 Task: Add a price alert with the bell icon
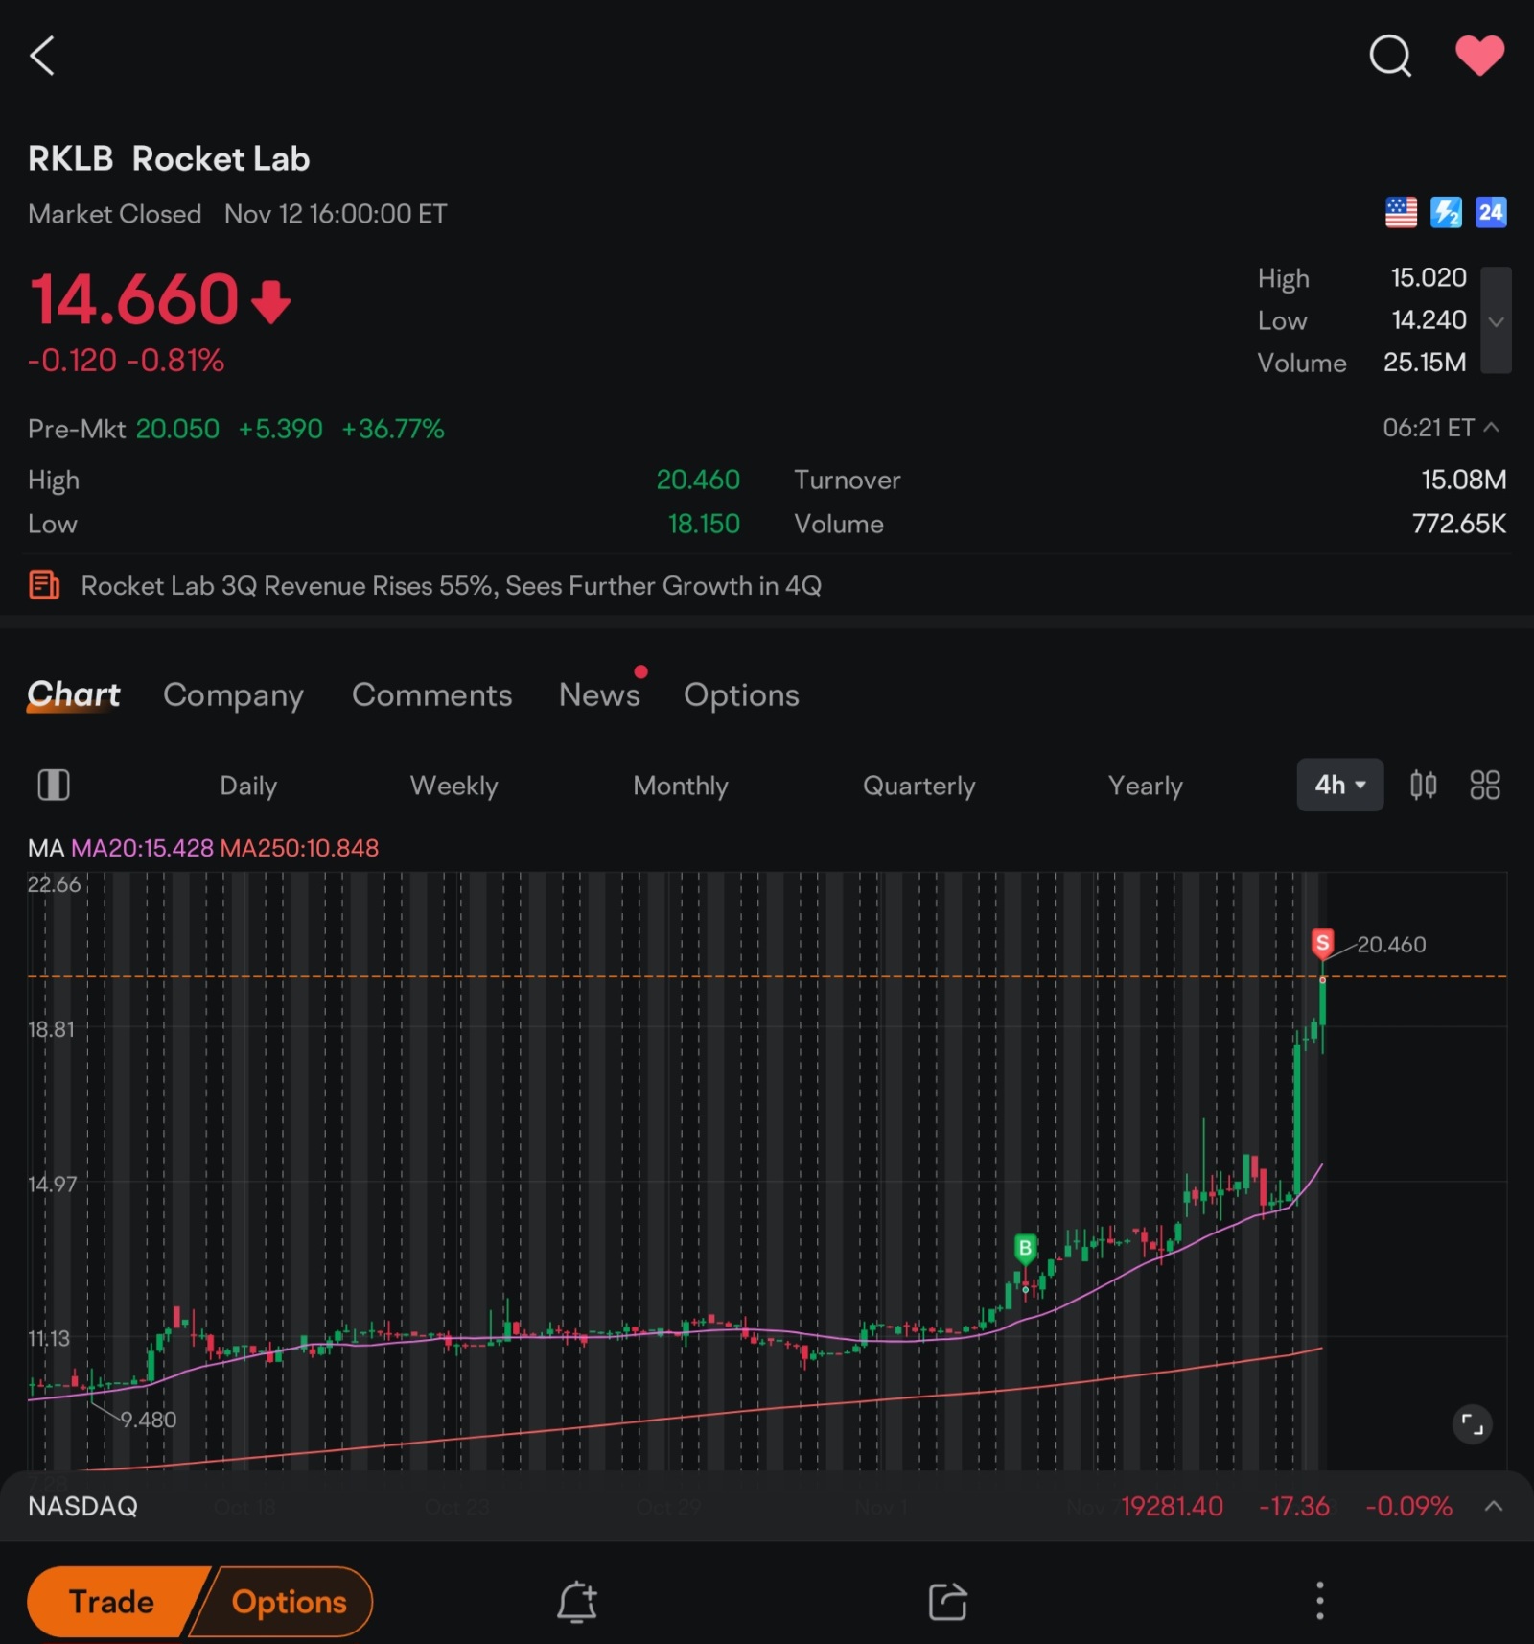pos(577,1601)
